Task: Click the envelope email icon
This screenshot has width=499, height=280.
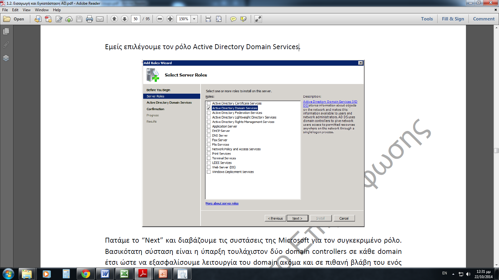Action: (100, 19)
